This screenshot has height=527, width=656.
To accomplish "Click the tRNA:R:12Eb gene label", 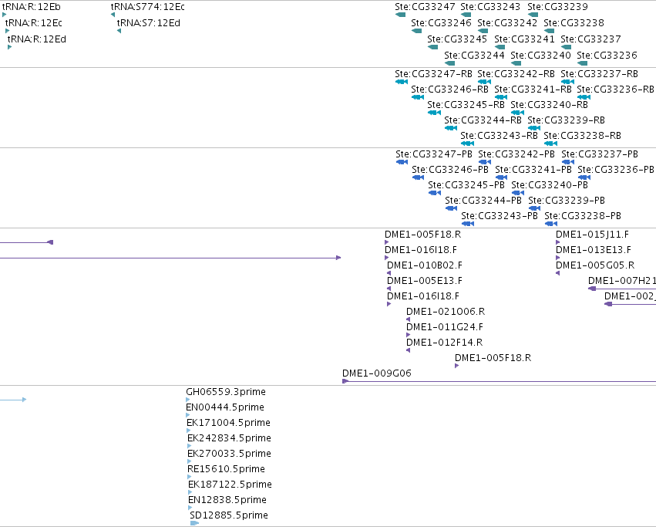I will pos(32,7).
